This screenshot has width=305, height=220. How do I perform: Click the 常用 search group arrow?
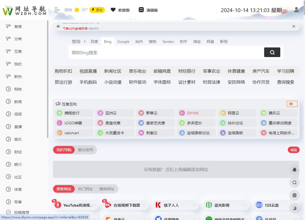click(x=85, y=41)
